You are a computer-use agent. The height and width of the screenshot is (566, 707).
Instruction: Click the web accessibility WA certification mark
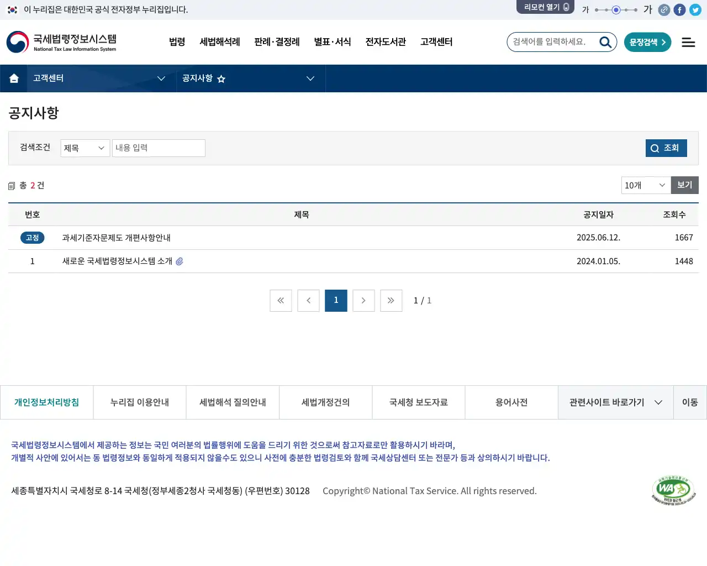pyautogui.click(x=673, y=490)
